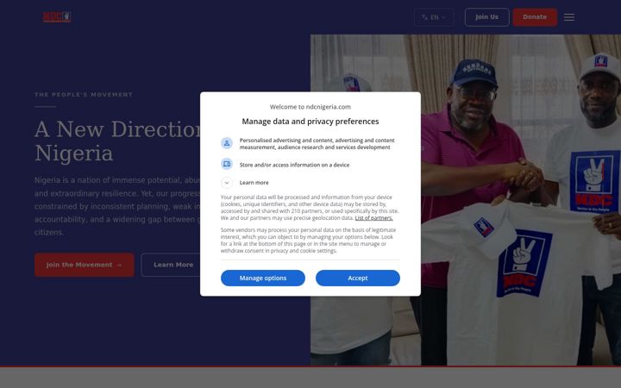Image resolution: width=621 pixels, height=388 pixels.
Task: Click the personalised advertising person icon
Action: 227,143
